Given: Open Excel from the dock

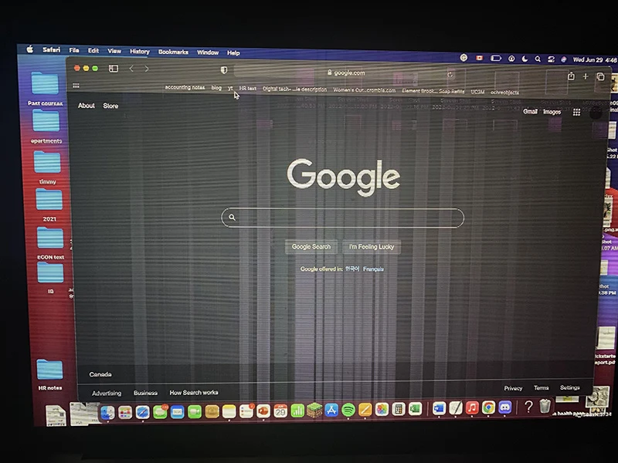Looking at the screenshot, I should pos(415,409).
